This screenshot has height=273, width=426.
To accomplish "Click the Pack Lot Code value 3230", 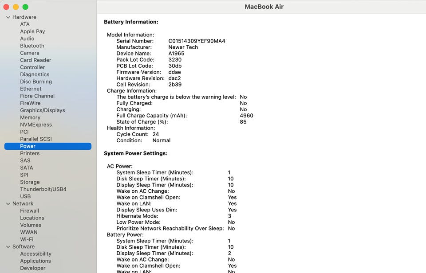I will click(x=175, y=60).
